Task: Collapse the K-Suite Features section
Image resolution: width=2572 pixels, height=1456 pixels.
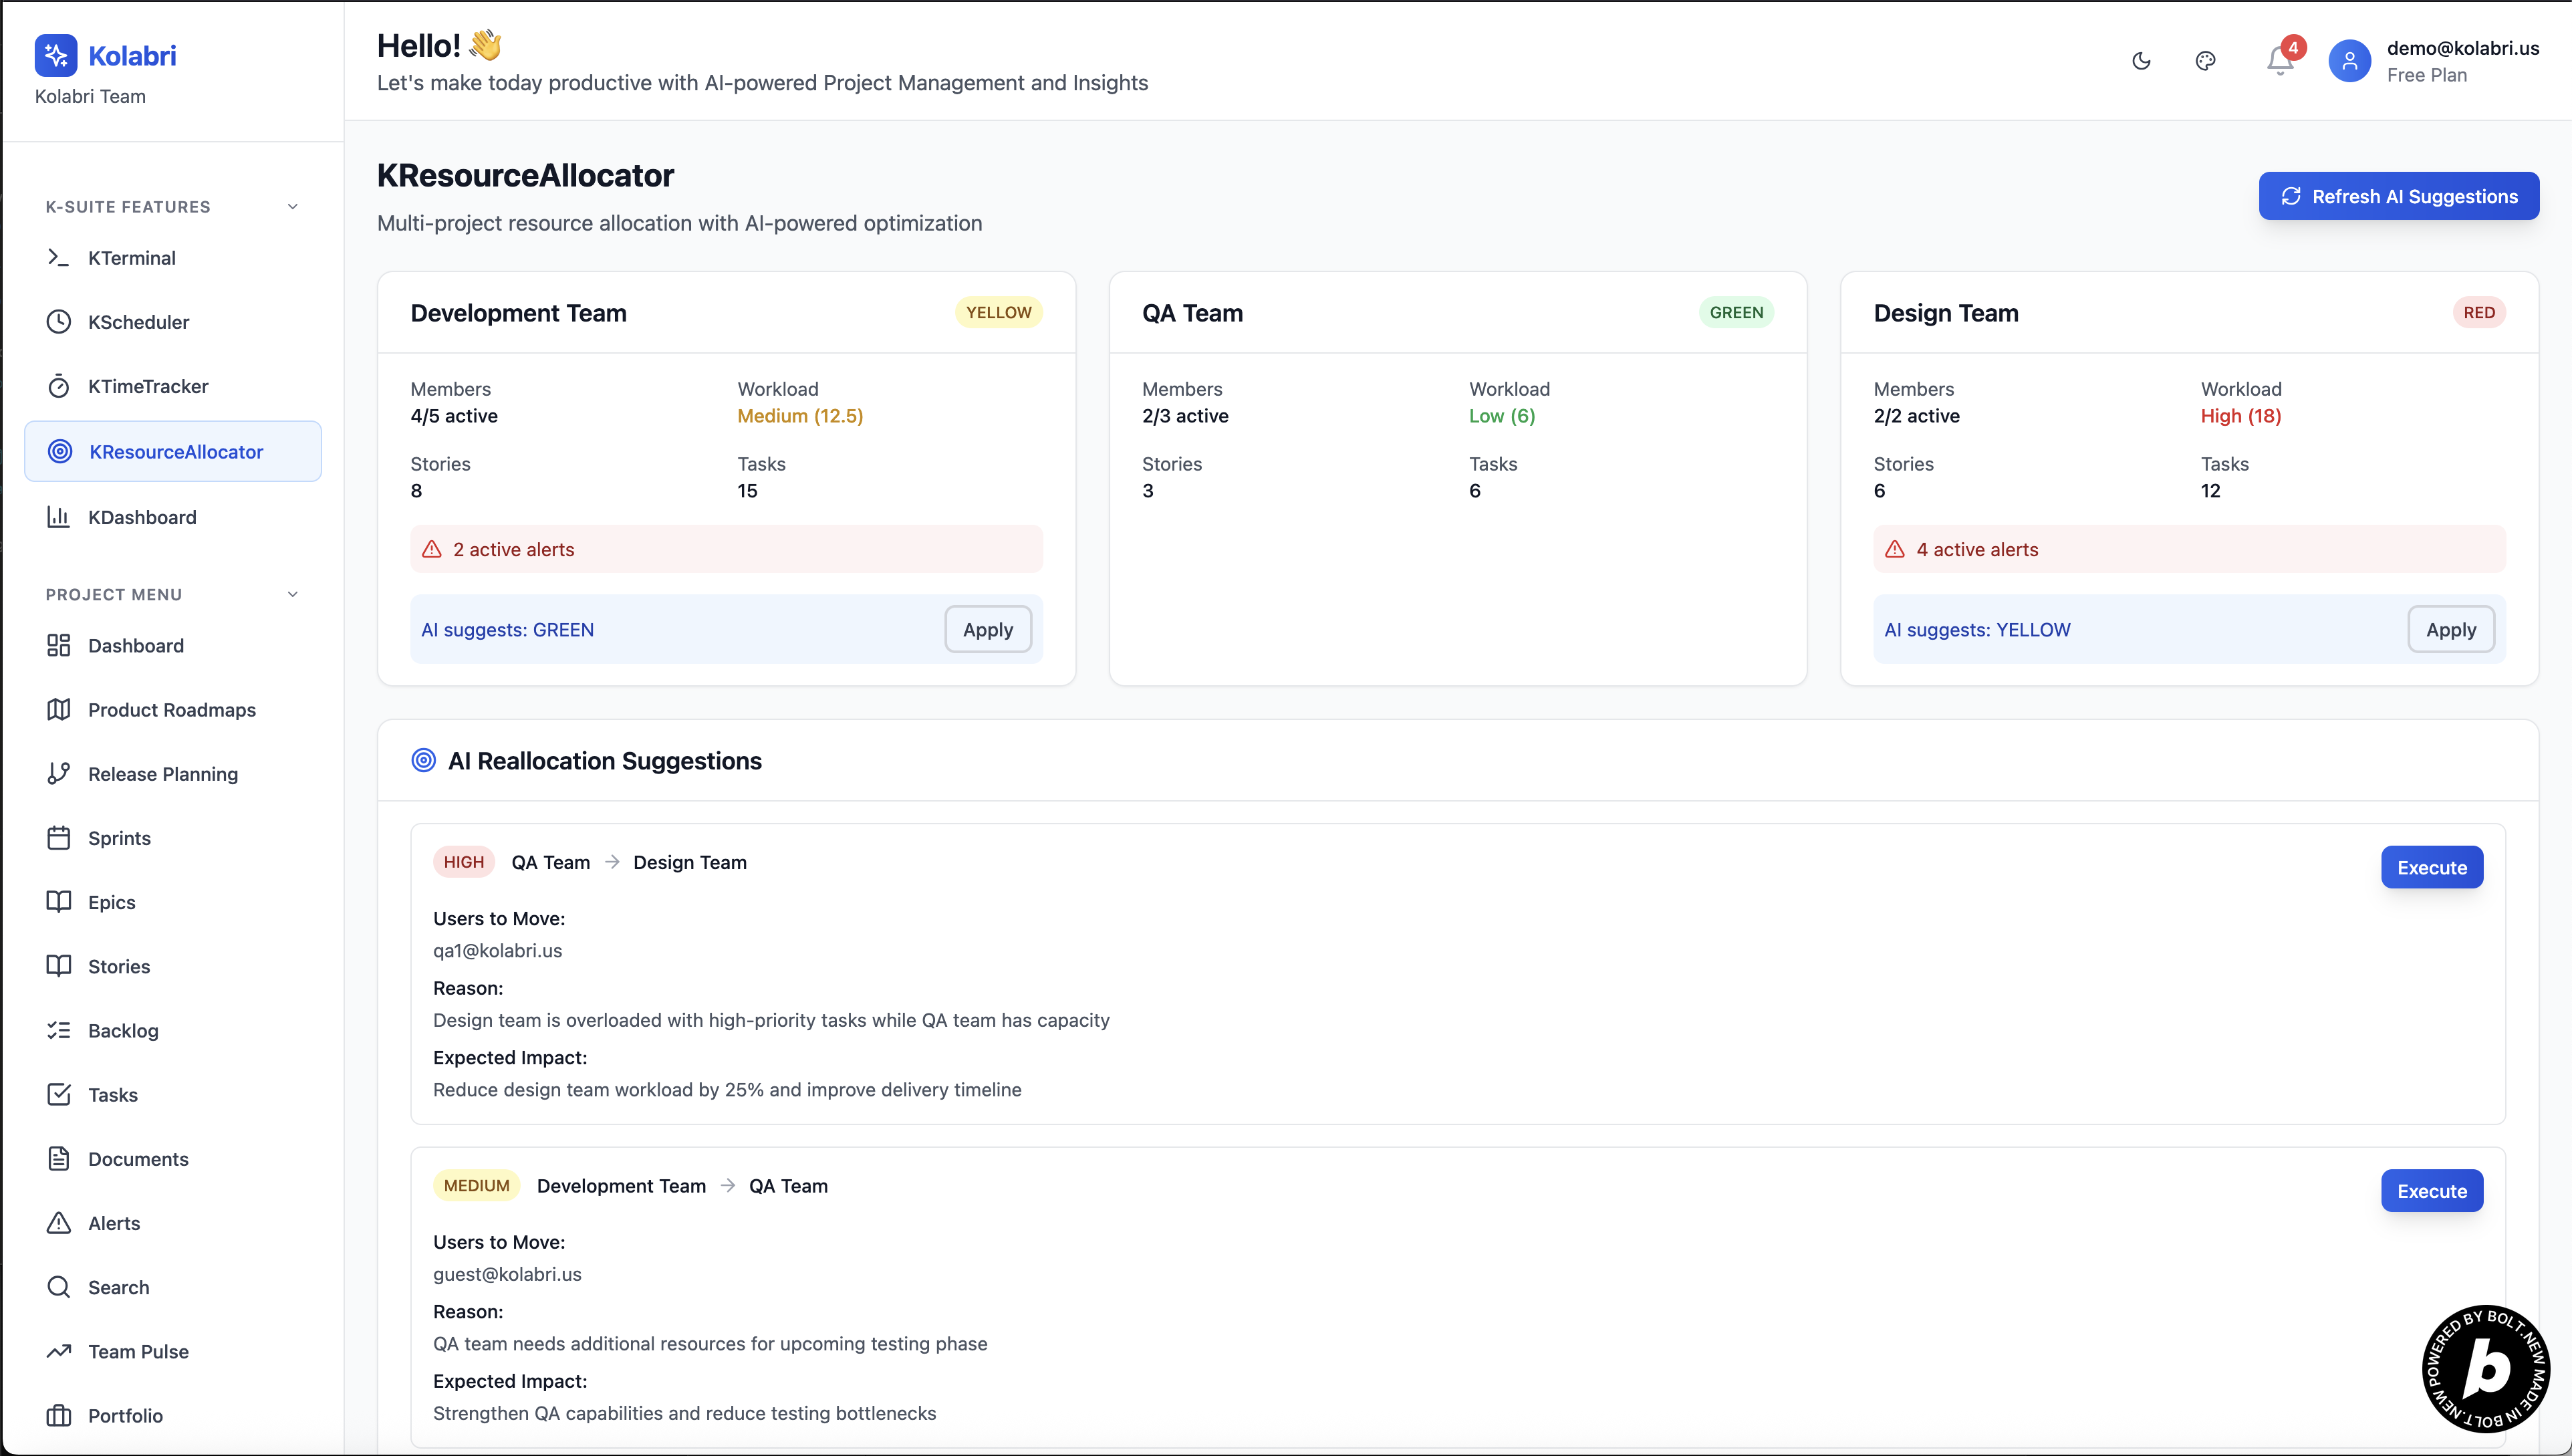Action: click(x=292, y=207)
